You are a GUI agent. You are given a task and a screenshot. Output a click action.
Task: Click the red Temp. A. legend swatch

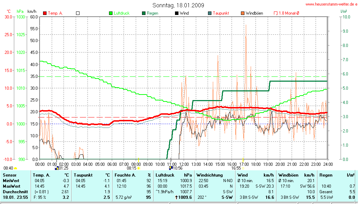pyautogui.click(x=45, y=13)
